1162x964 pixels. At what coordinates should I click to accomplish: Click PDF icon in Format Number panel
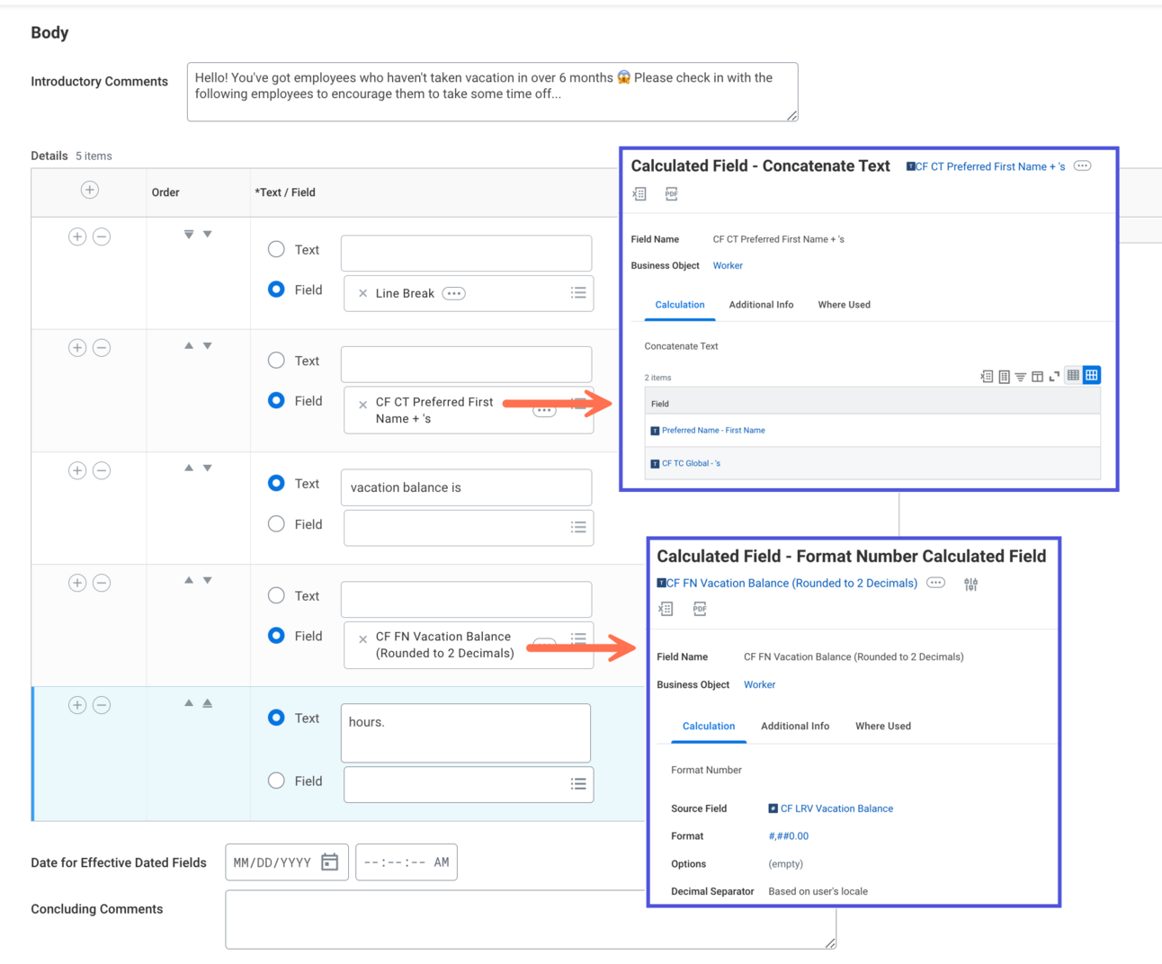pyautogui.click(x=700, y=609)
